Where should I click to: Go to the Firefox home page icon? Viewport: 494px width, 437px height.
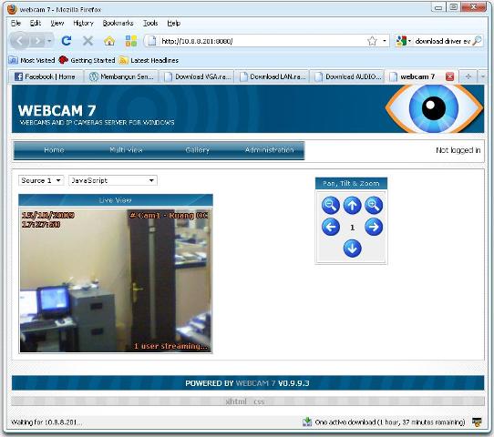109,41
